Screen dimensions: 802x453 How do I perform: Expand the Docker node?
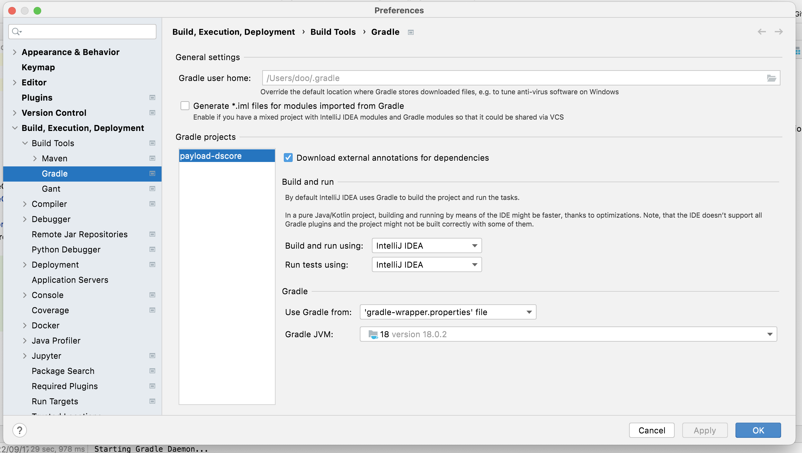coord(25,325)
